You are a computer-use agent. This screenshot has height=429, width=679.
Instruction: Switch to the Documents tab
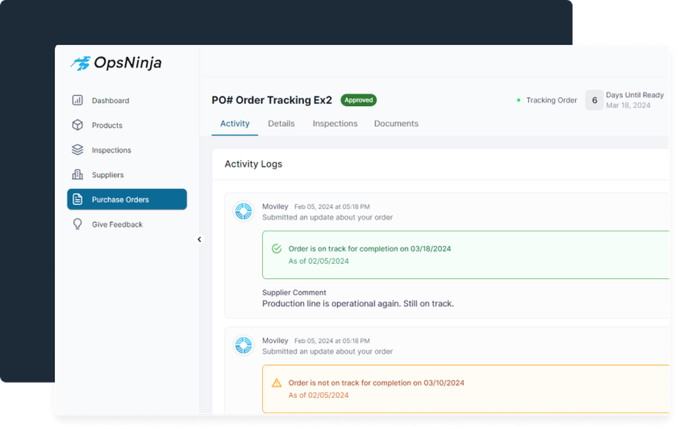(x=397, y=124)
